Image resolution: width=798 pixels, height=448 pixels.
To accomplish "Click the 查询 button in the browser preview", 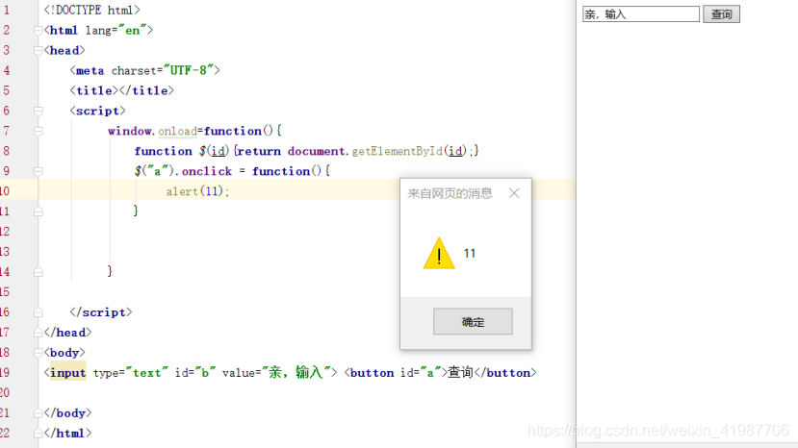I will tap(721, 14).
